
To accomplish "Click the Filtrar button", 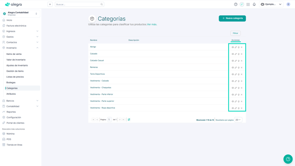I will click(x=235, y=33).
